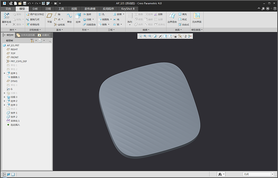Toggle the browser display icon in status bar
The width and height of the screenshot is (278, 178).
8,174
